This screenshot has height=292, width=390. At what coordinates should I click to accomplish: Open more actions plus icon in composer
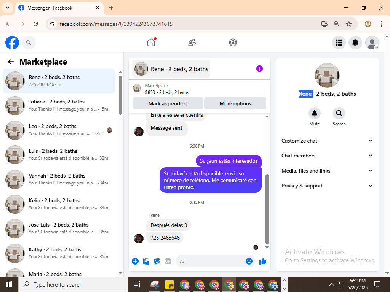pyautogui.click(x=135, y=261)
